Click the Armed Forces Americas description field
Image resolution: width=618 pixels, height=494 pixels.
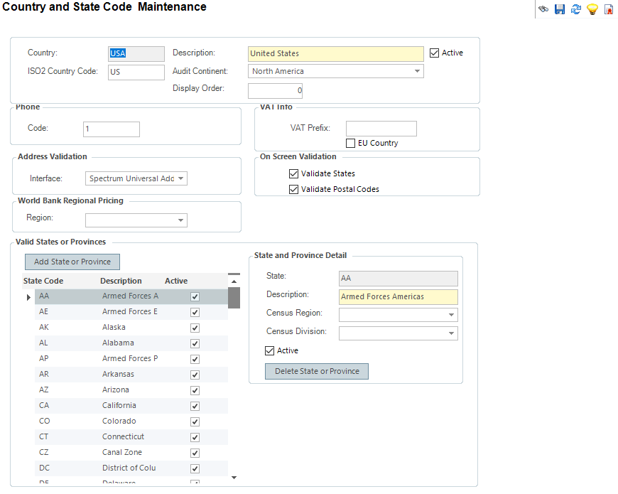[399, 297]
